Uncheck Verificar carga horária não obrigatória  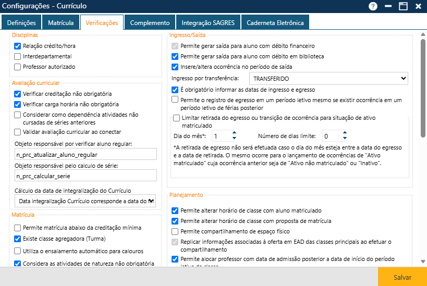click(17, 104)
